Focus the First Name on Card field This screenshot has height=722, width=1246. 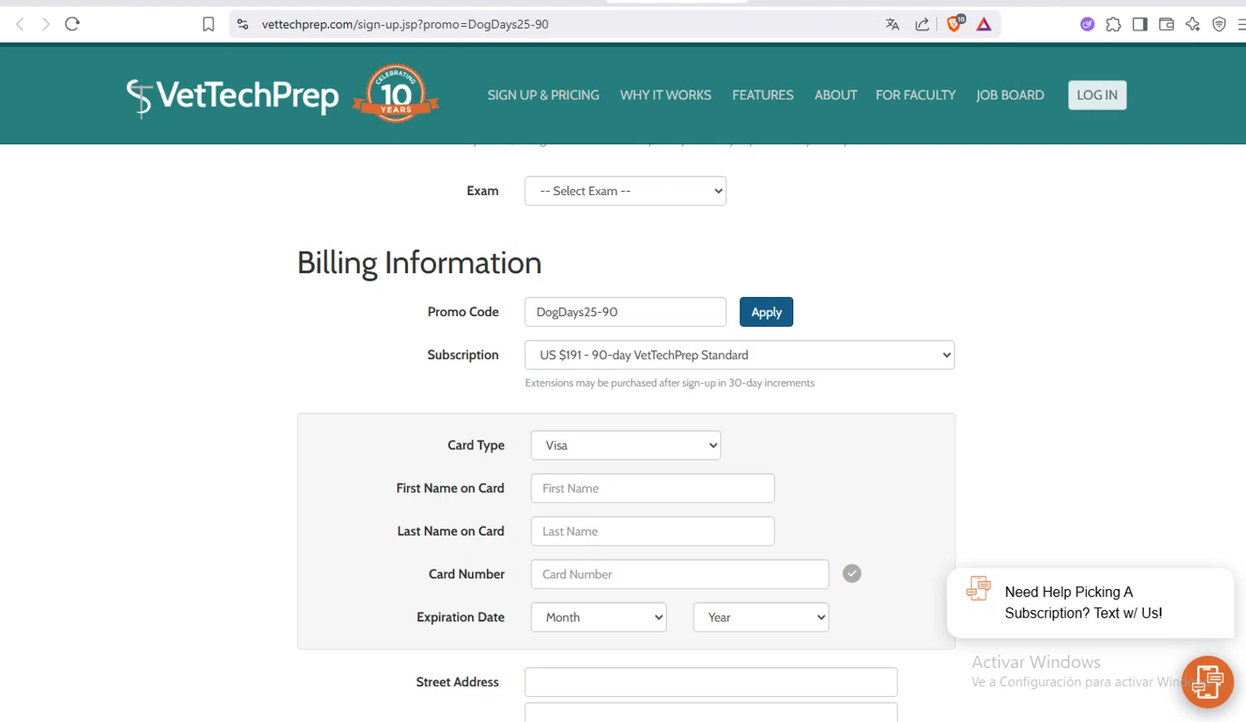click(x=653, y=489)
